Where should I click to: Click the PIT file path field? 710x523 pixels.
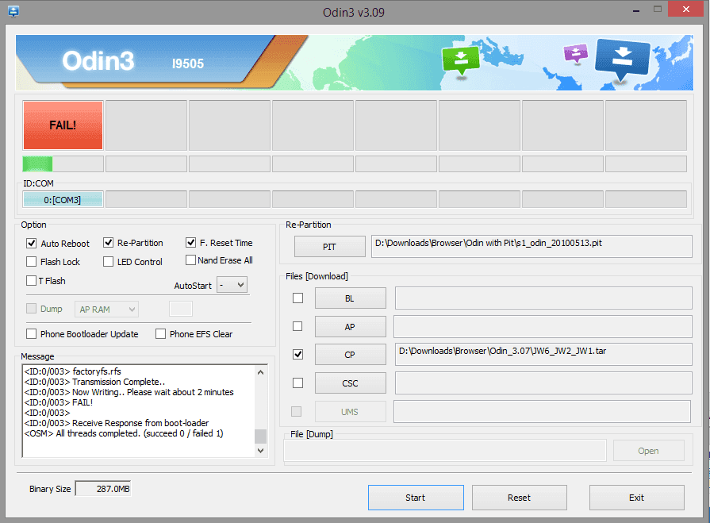(x=532, y=246)
